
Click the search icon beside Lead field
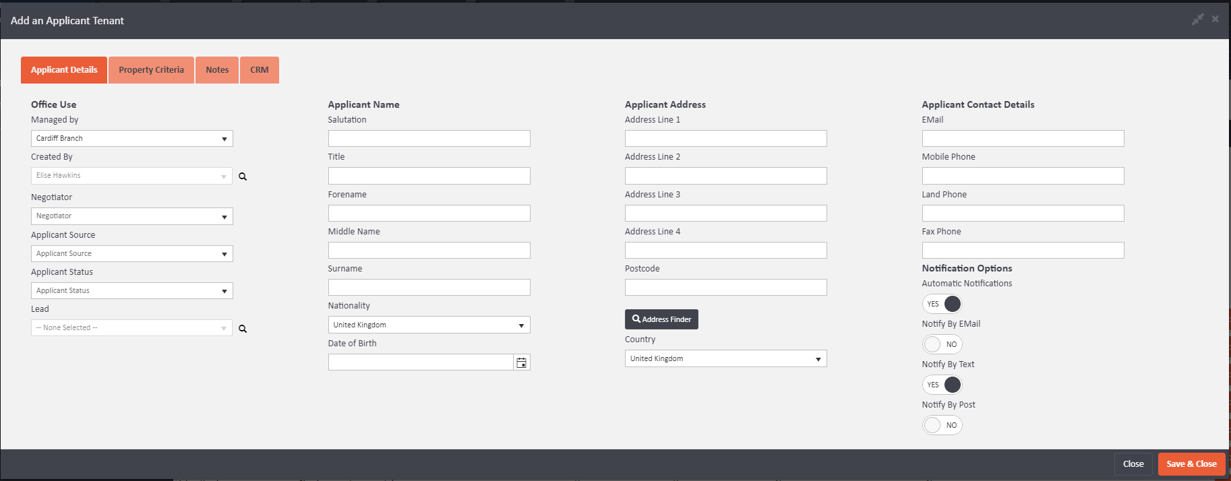[x=243, y=329]
